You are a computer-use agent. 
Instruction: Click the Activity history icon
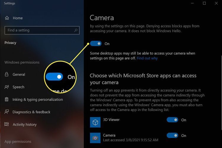tap(7, 125)
